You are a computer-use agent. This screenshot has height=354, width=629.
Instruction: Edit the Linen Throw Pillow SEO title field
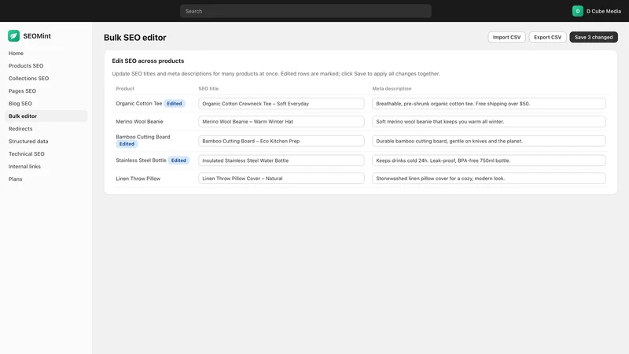pyautogui.click(x=281, y=179)
